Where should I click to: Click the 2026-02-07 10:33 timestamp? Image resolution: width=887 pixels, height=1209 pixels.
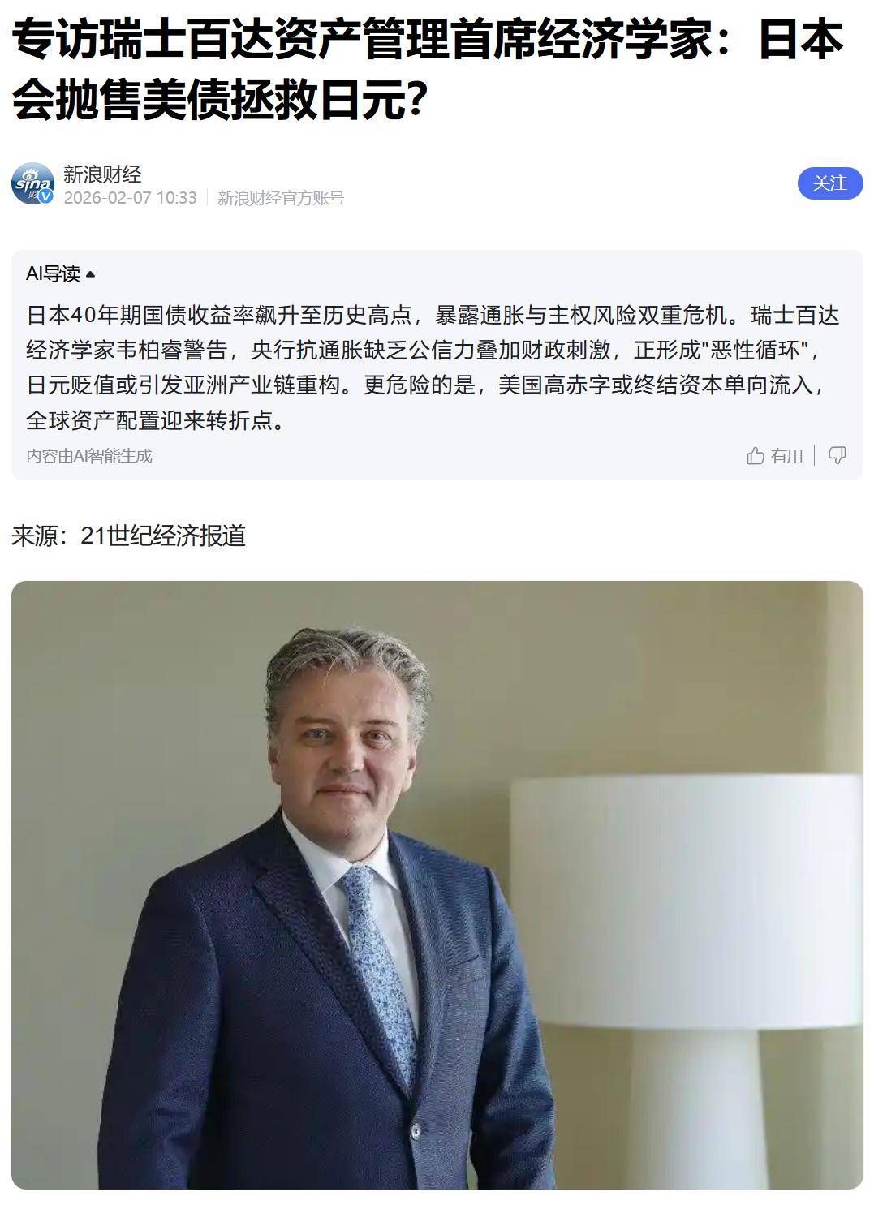[x=131, y=198]
